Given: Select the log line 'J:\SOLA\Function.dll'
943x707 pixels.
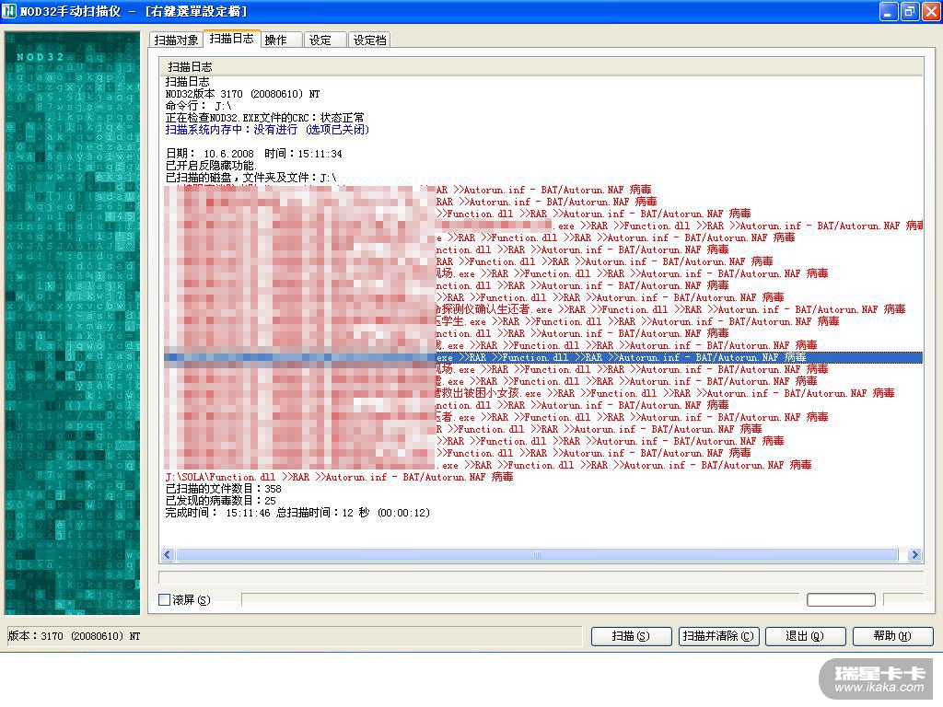Looking at the screenshot, I should [339, 477].
